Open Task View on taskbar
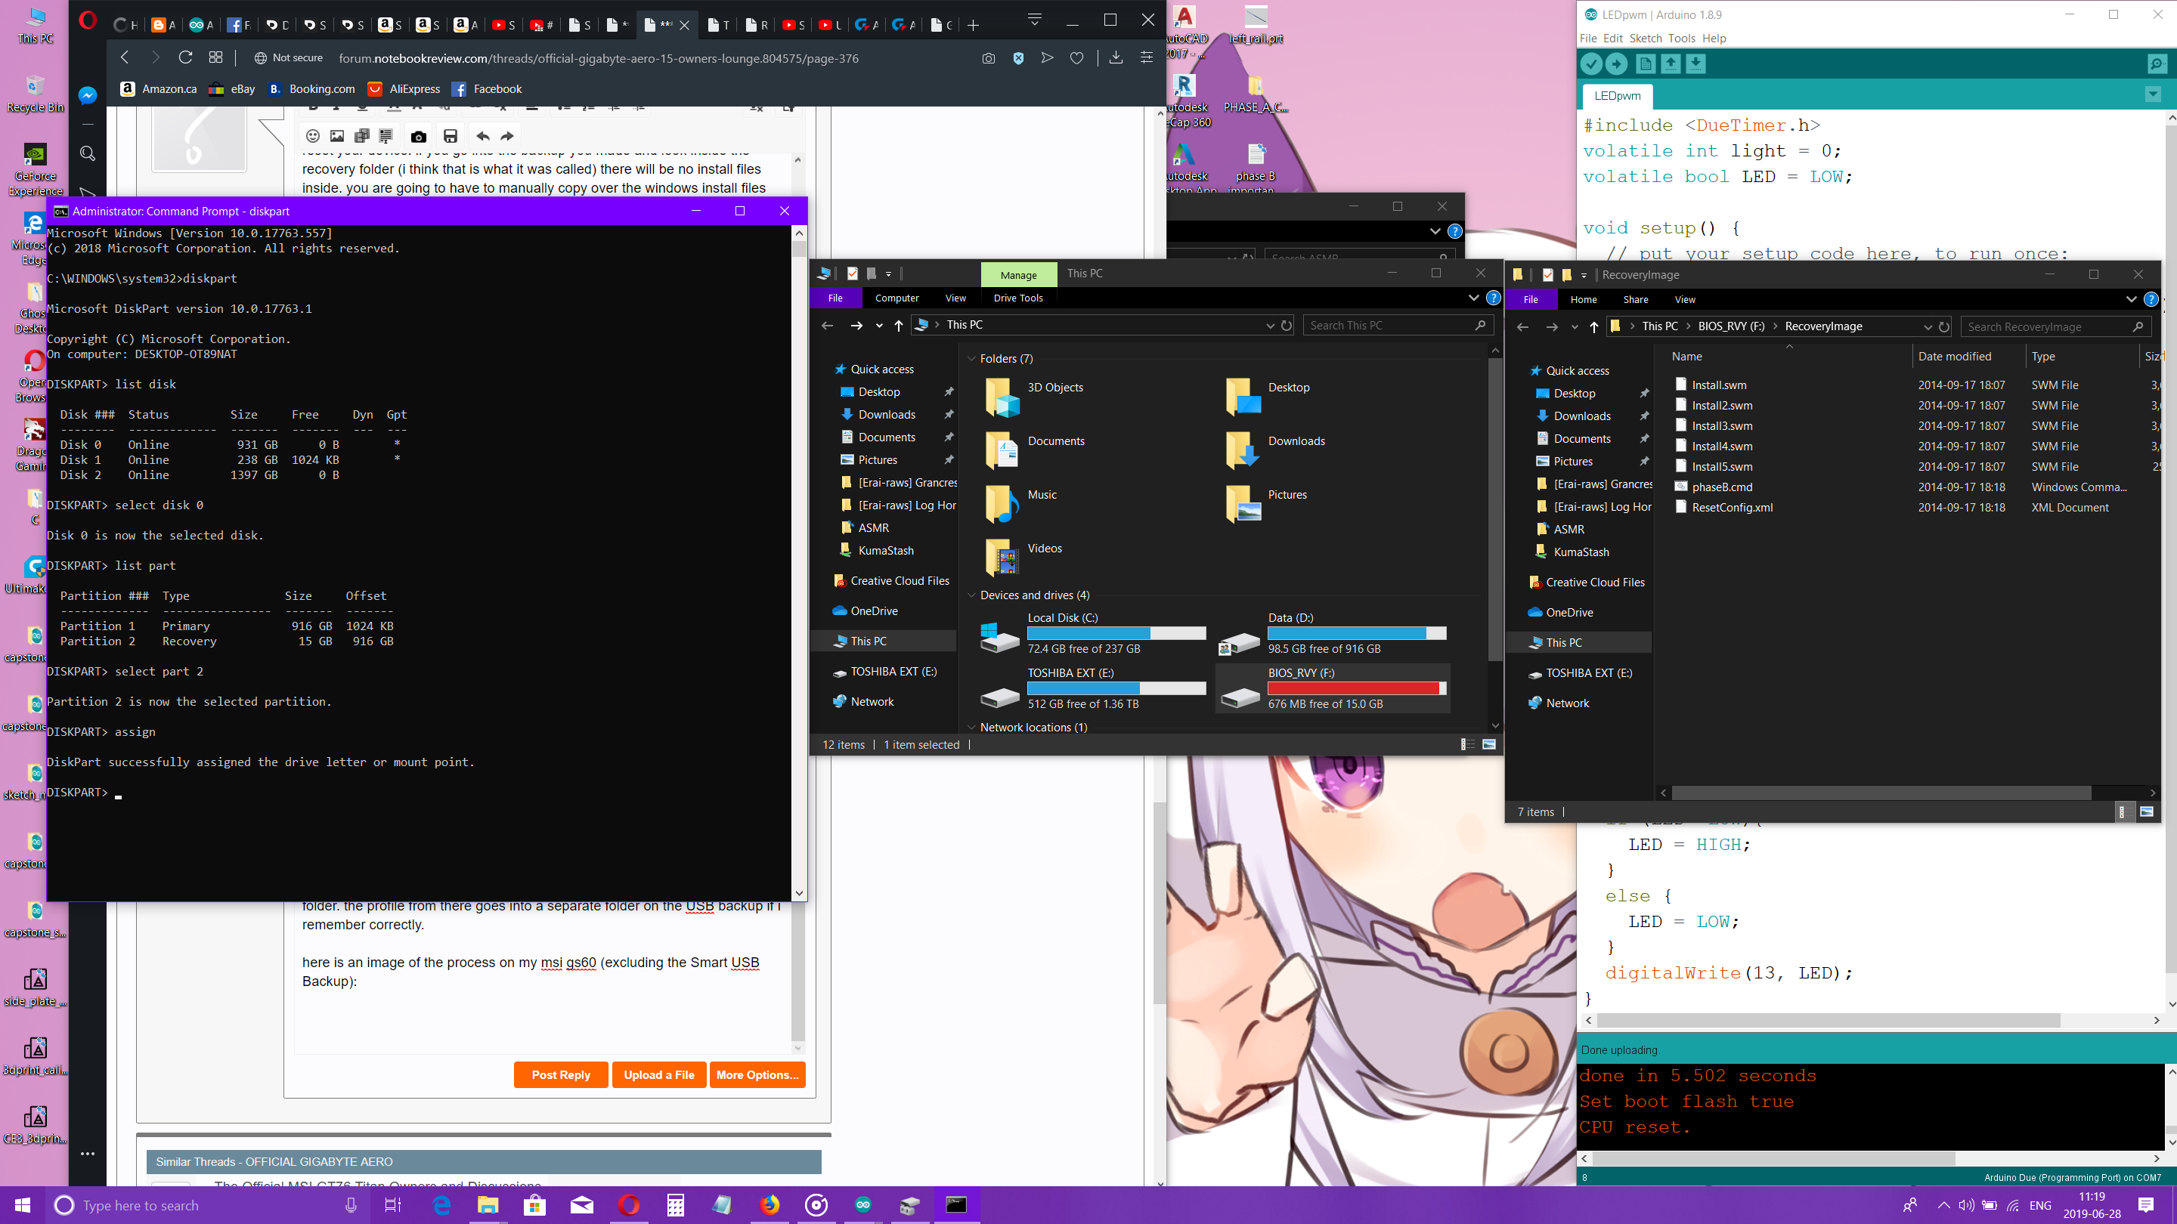2177x1224 pixels. 393,1205
